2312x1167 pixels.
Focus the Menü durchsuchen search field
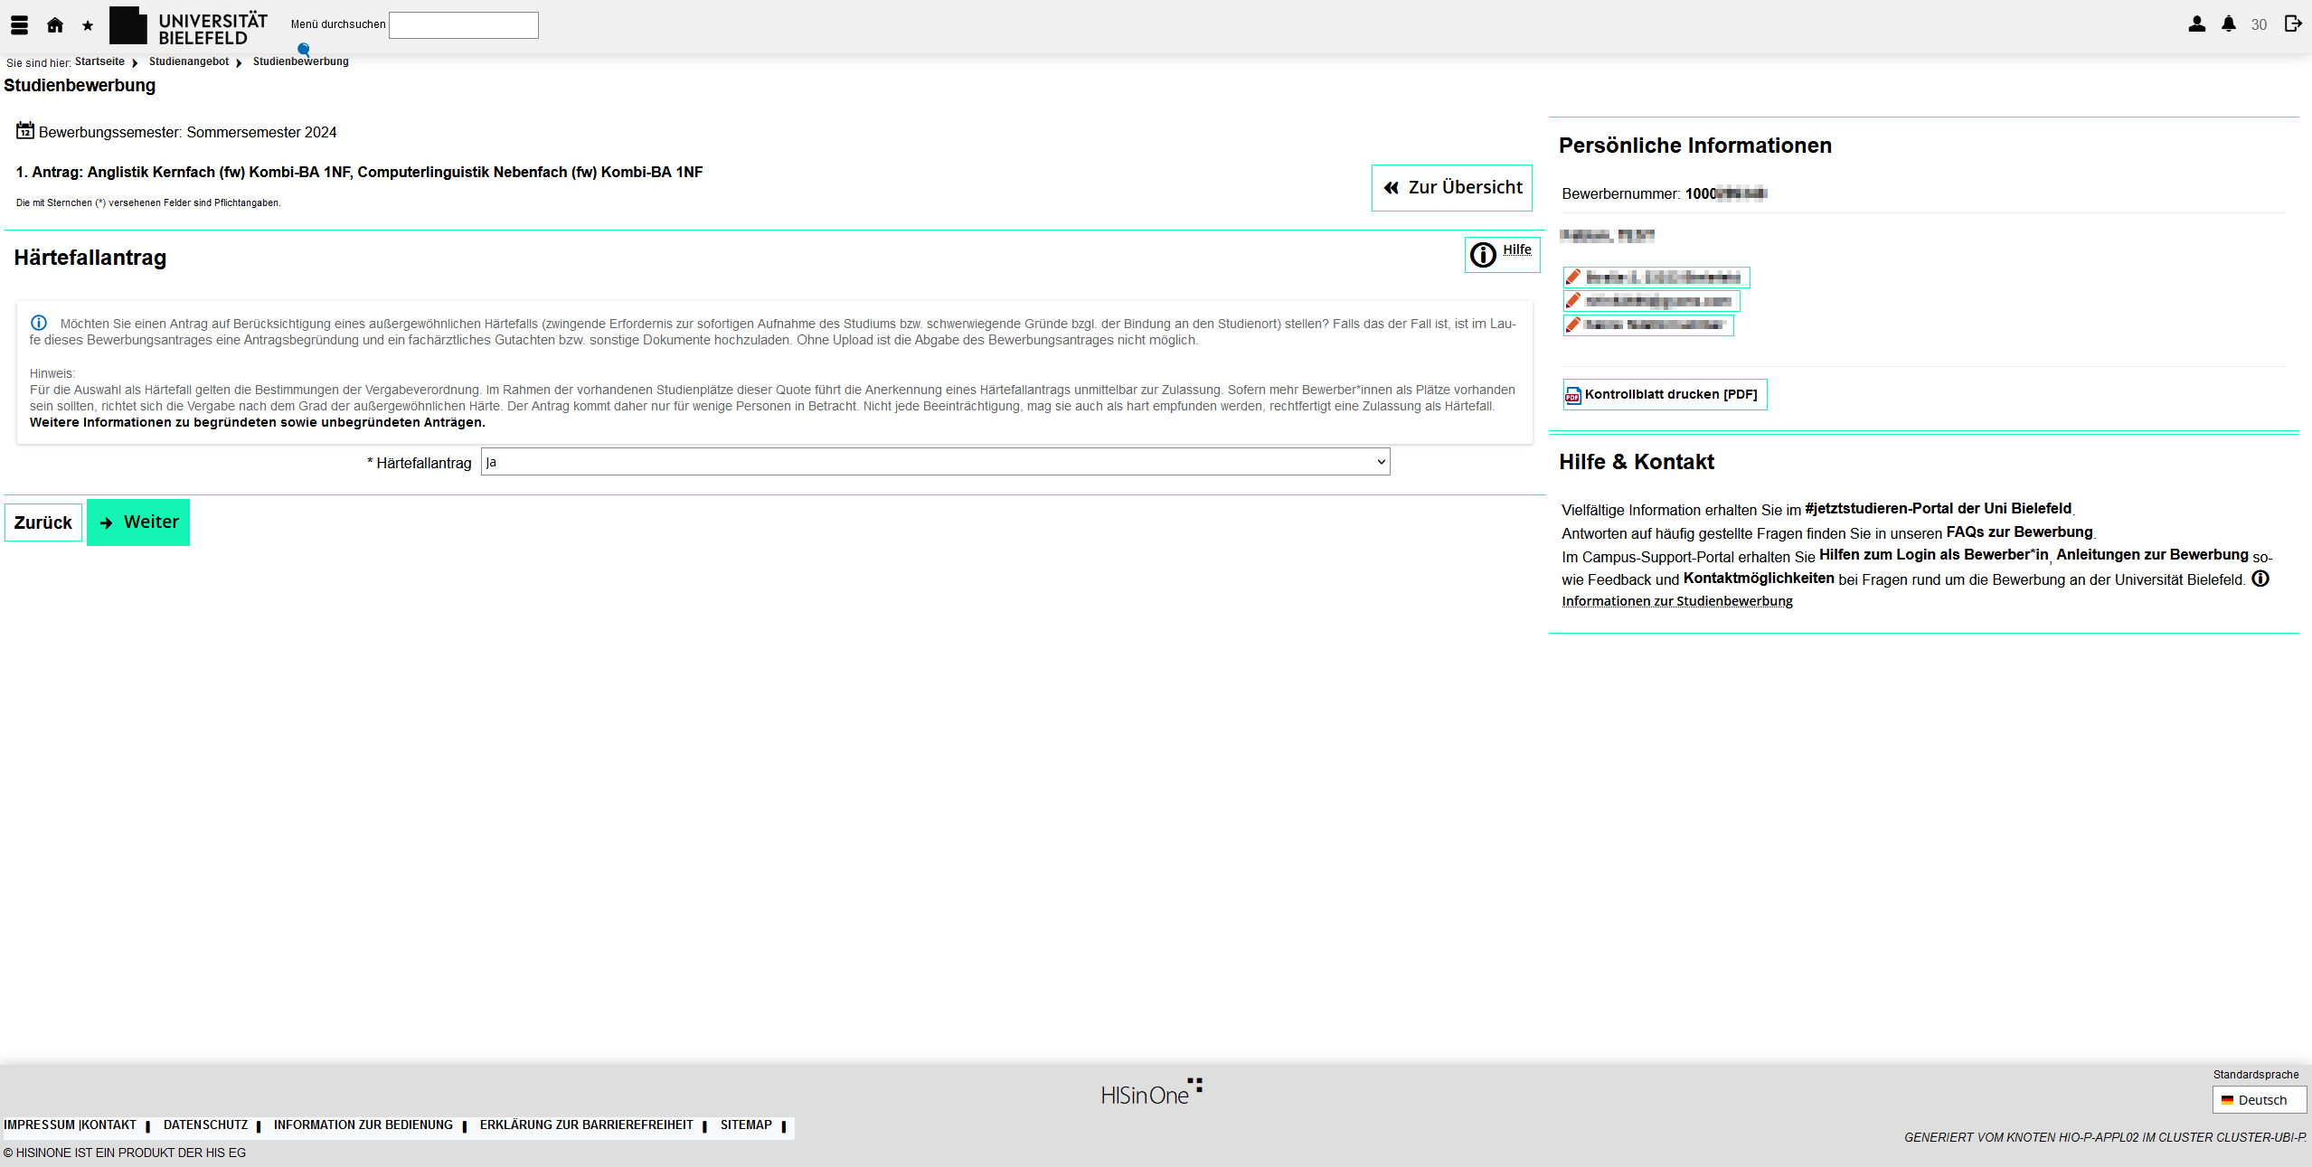click(x=464, y=25)
